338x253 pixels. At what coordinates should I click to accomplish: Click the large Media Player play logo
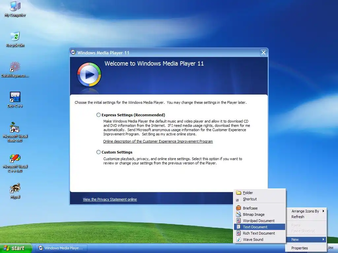pos(89,75)
